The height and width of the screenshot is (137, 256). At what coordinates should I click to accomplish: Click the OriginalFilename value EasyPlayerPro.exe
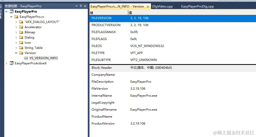click(x=144, y=110)
